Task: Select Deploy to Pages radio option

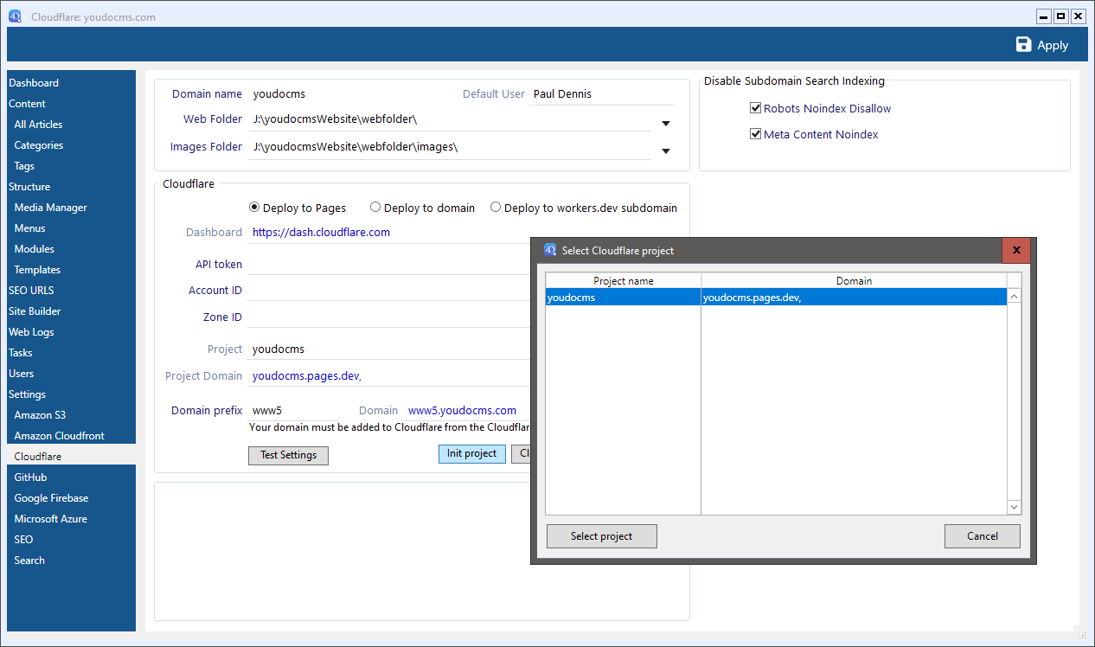Action: (254, 208)
